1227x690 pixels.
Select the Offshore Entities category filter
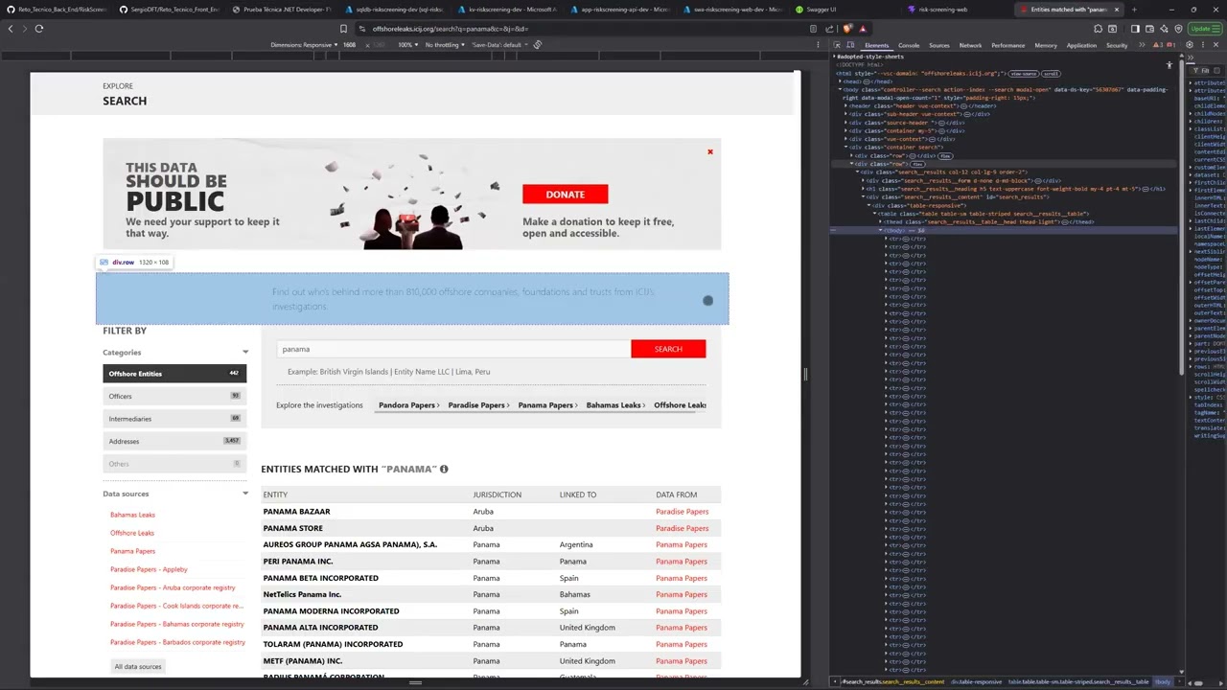(x=174, y=374)
